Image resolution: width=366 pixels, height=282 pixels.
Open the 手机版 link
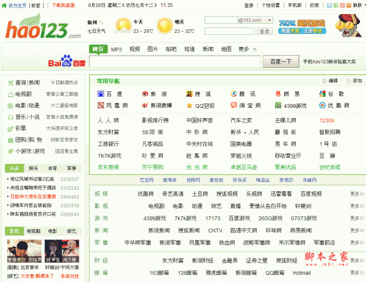pyautogui.click(x=295, y=5)
